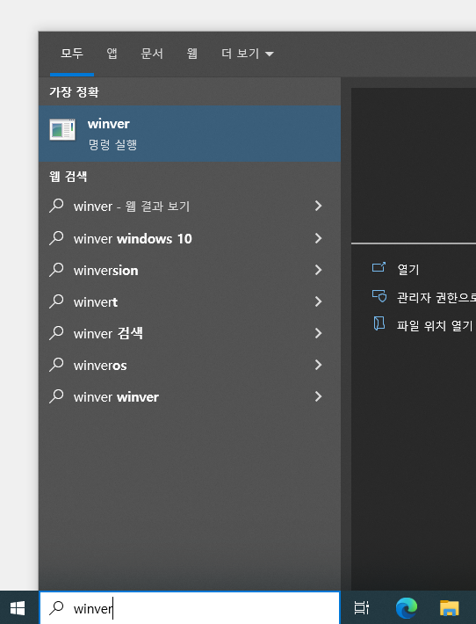Select winver winver suggestion text
The width and height of the screenshot is (476, 624).
116,396
